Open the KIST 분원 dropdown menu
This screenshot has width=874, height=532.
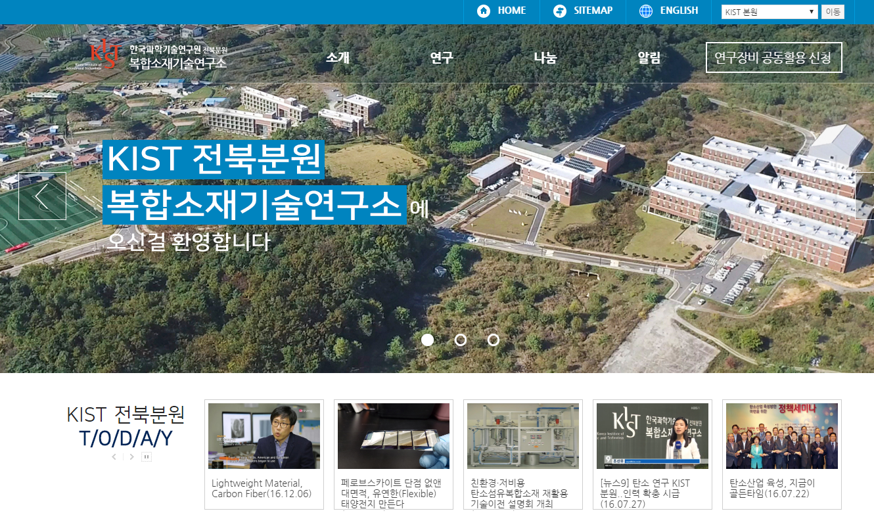(x=769, y=11)
